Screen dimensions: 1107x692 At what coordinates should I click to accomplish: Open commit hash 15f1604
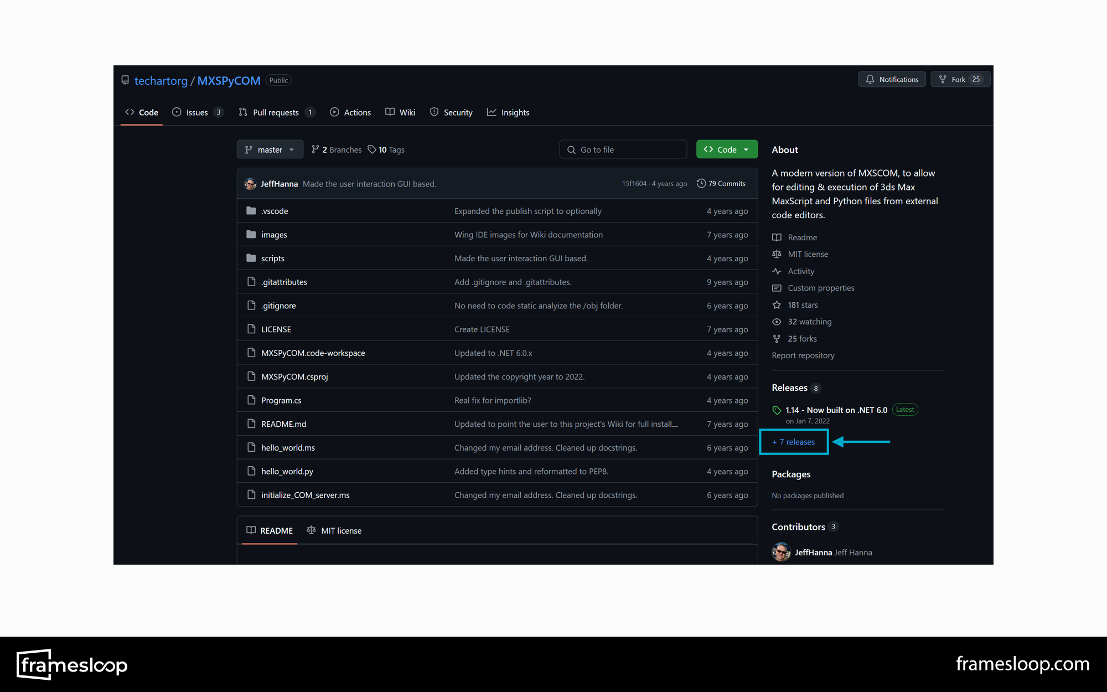[x=634, y=184]
